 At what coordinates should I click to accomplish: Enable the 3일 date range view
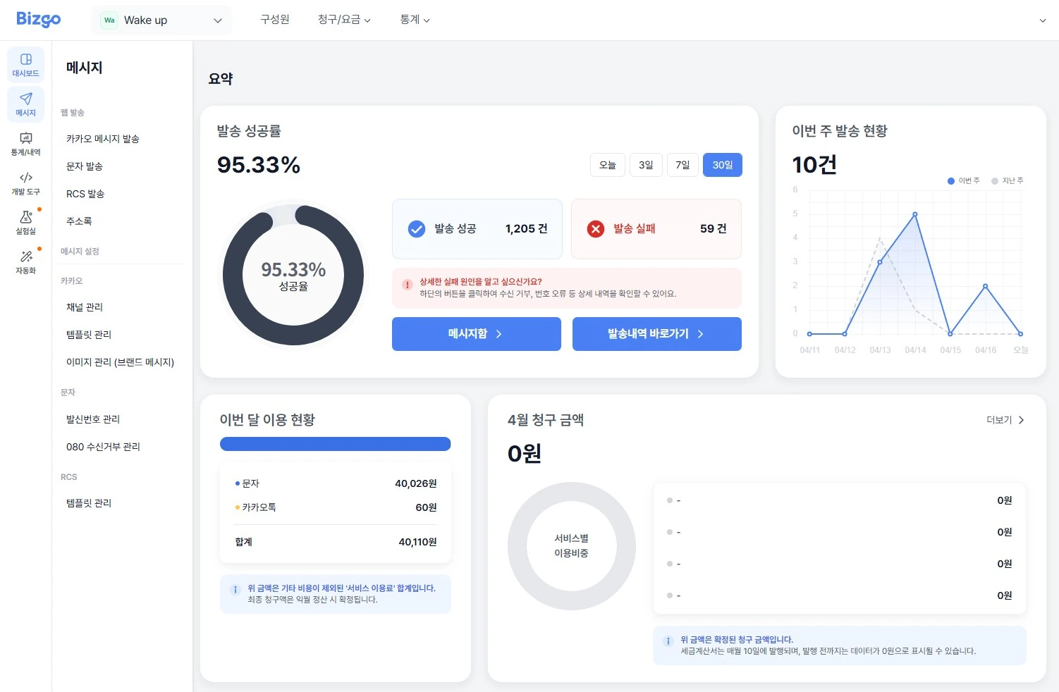click(x=645, y=164)
